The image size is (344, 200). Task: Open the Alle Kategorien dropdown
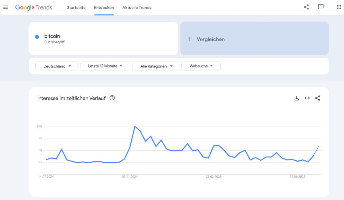156,66
